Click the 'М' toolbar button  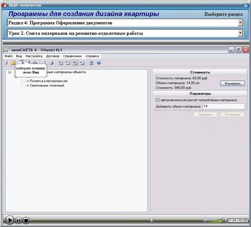(75, 63)
